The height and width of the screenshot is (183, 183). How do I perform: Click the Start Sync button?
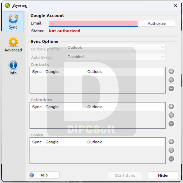coord(125,175)
